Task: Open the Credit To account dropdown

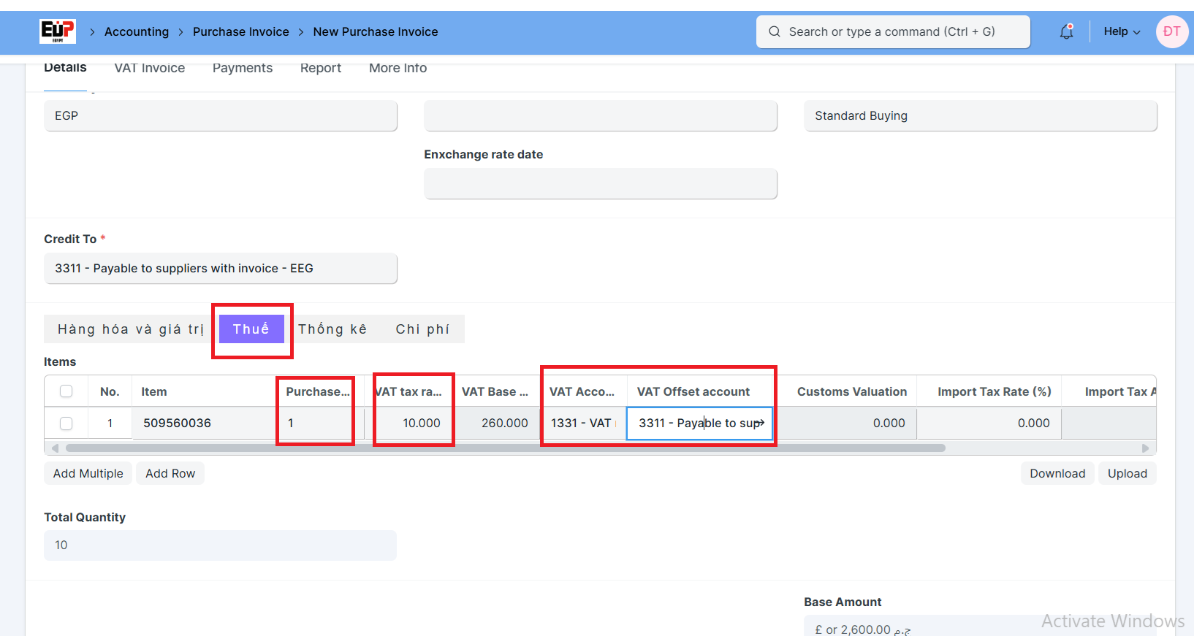Action: pyautogui.click(x=220, y=269)
